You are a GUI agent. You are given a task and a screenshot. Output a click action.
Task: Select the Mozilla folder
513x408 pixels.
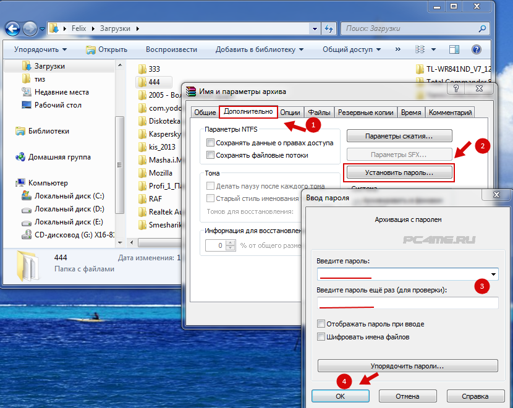[155, 172]
